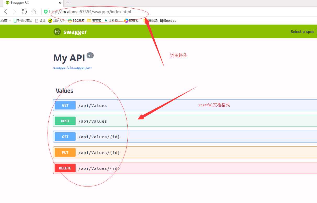Image resolution: width=317 pixels, height=203 pixels.
Task: Expand the DELETE /api/Values/{id} operation
Action: (x=185, y=168)
